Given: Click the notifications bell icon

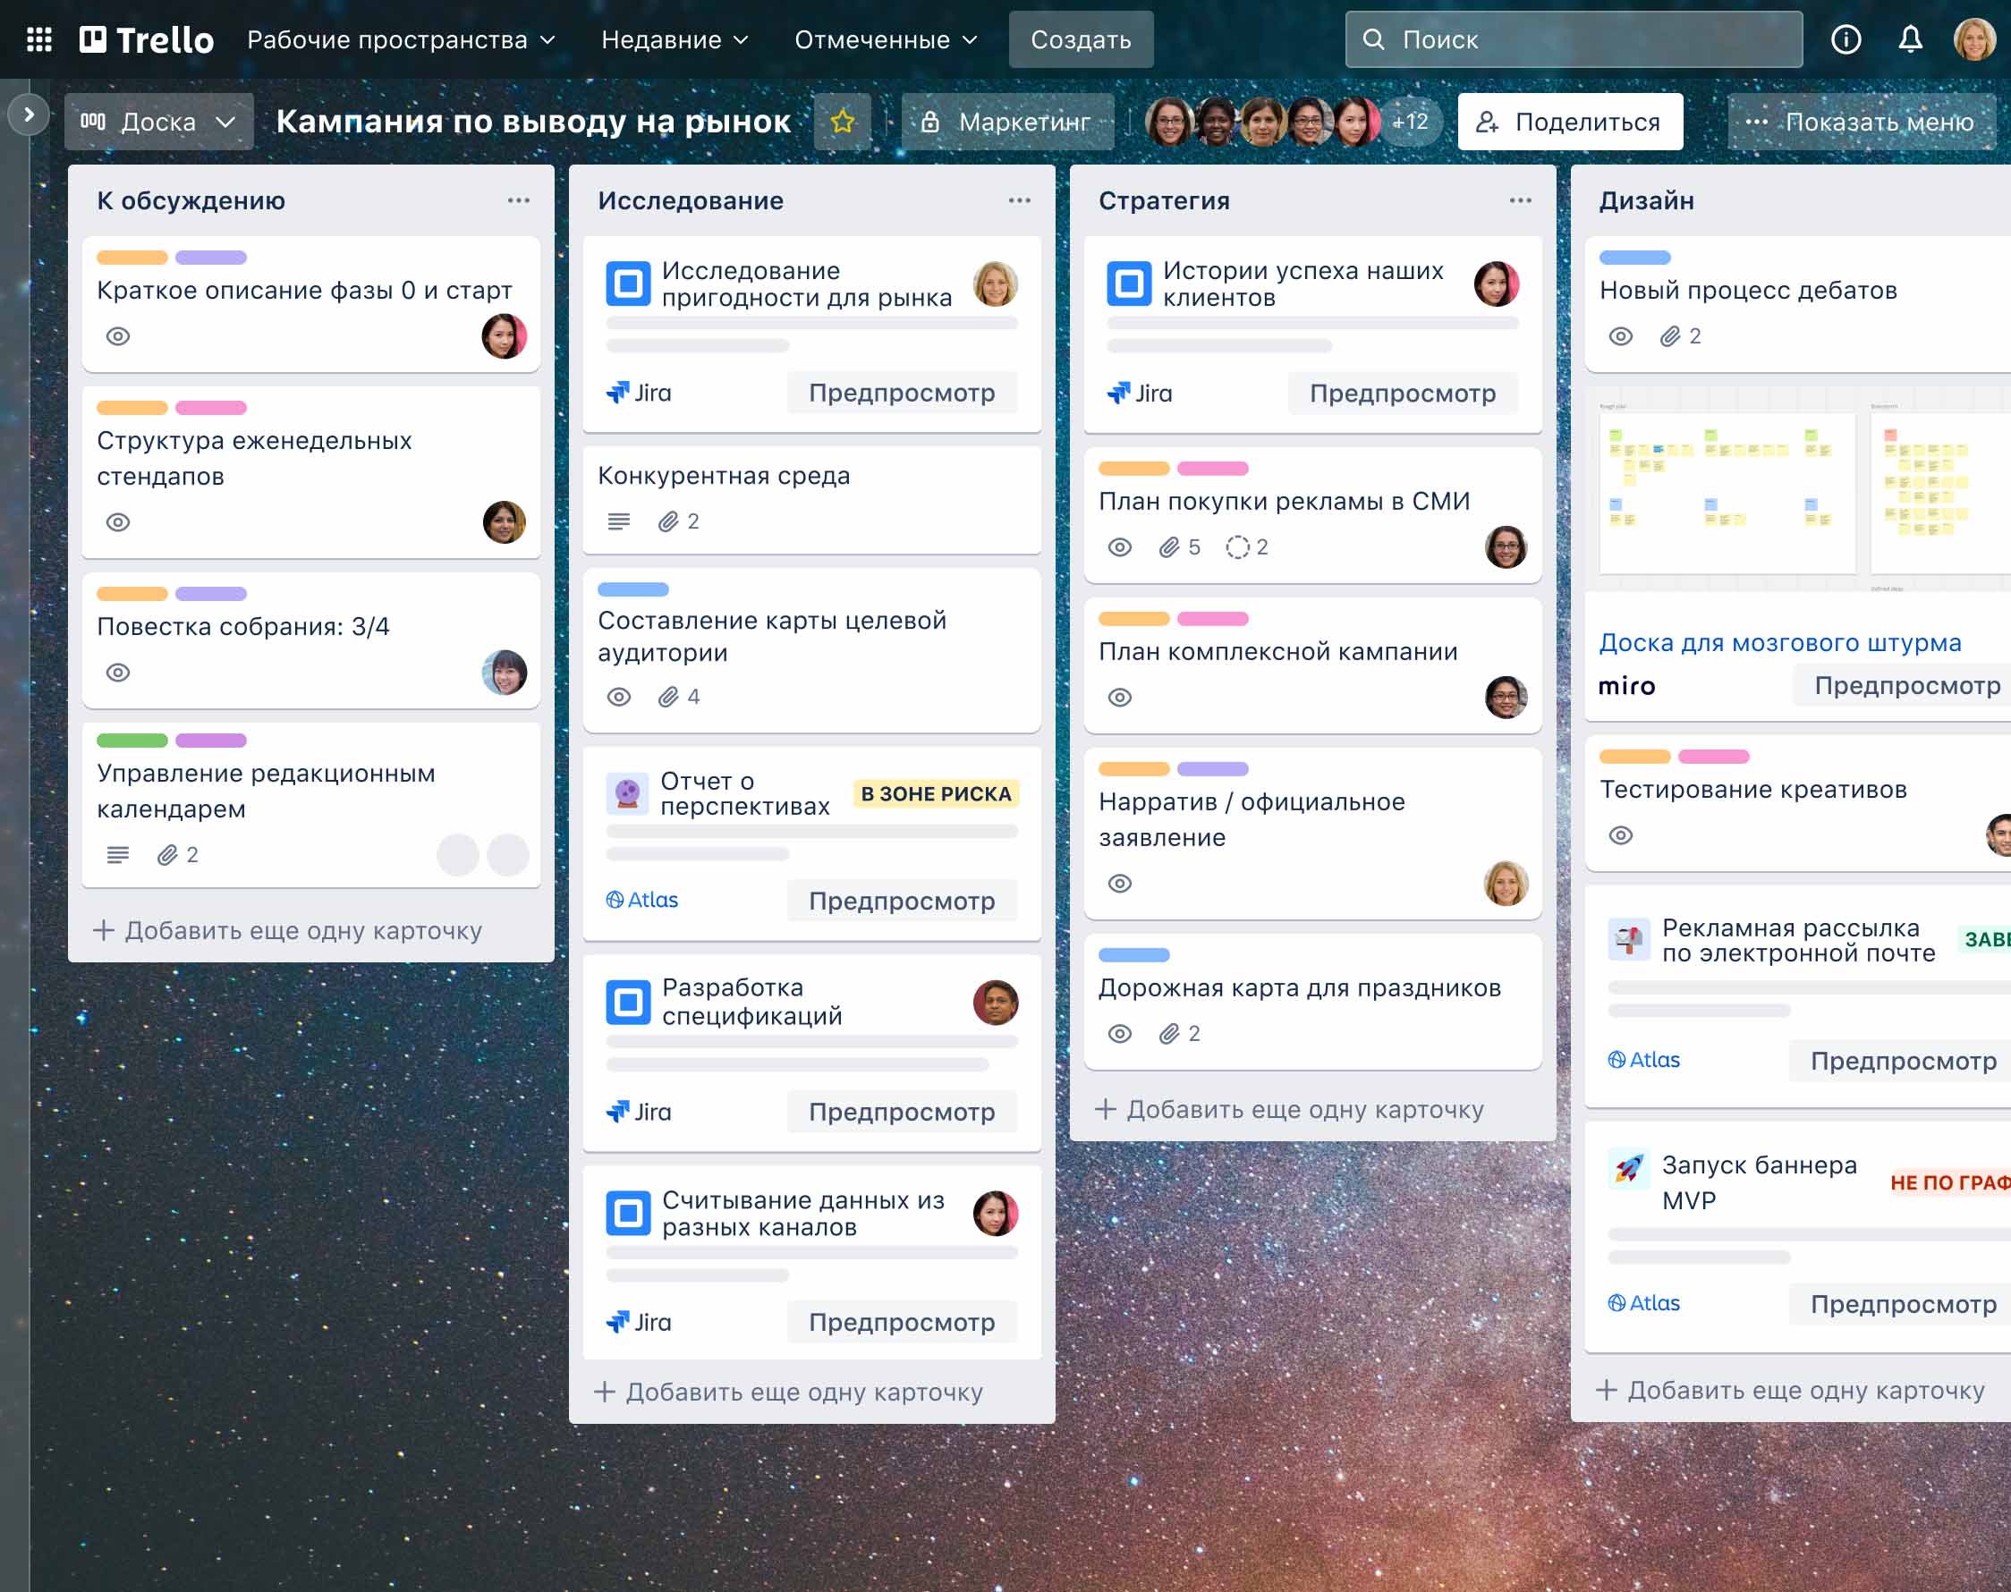Looking at the screenshot, I should [1909, 39].
